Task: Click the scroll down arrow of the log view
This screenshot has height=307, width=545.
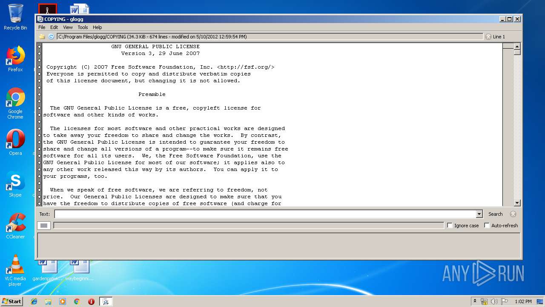Action: 517,203
